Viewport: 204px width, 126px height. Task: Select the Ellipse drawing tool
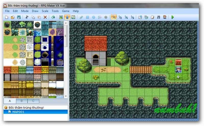[x=94, y=17]
